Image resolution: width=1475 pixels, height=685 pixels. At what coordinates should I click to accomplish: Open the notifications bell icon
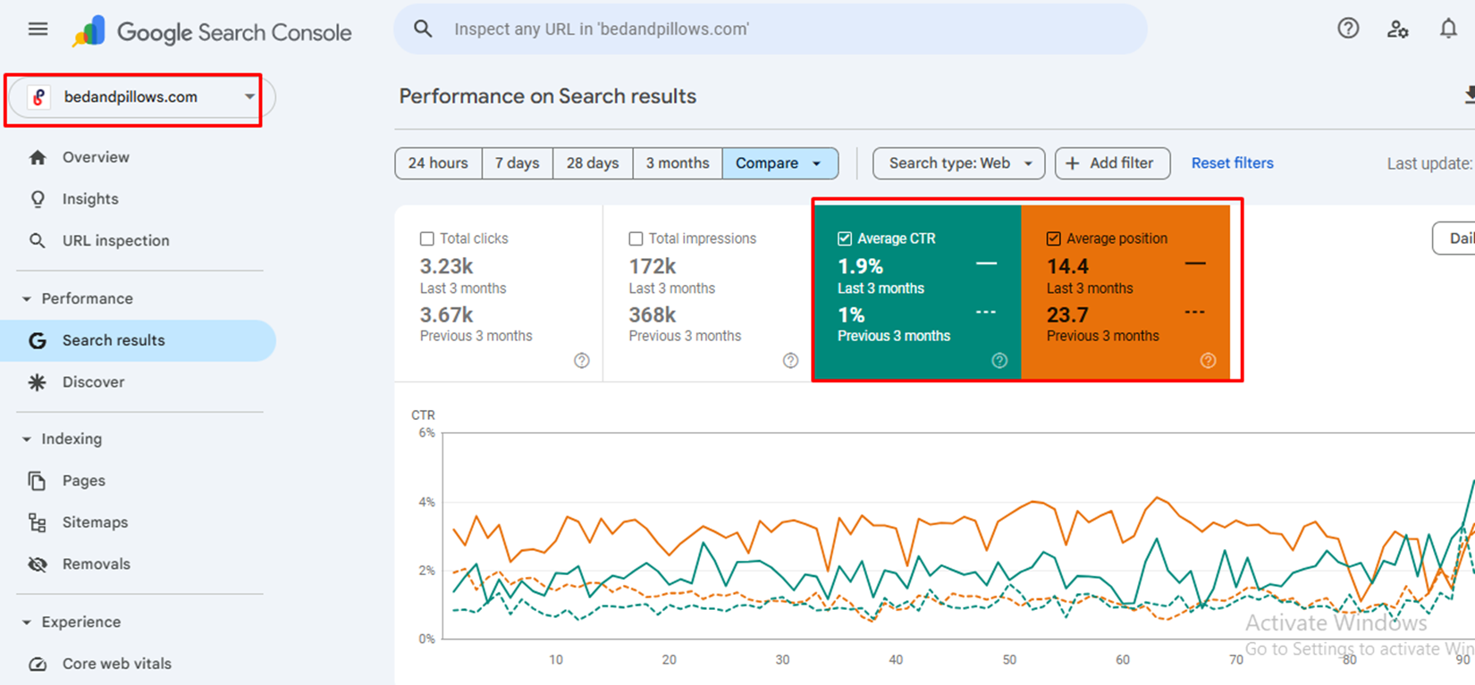(x=1447, y=29)
